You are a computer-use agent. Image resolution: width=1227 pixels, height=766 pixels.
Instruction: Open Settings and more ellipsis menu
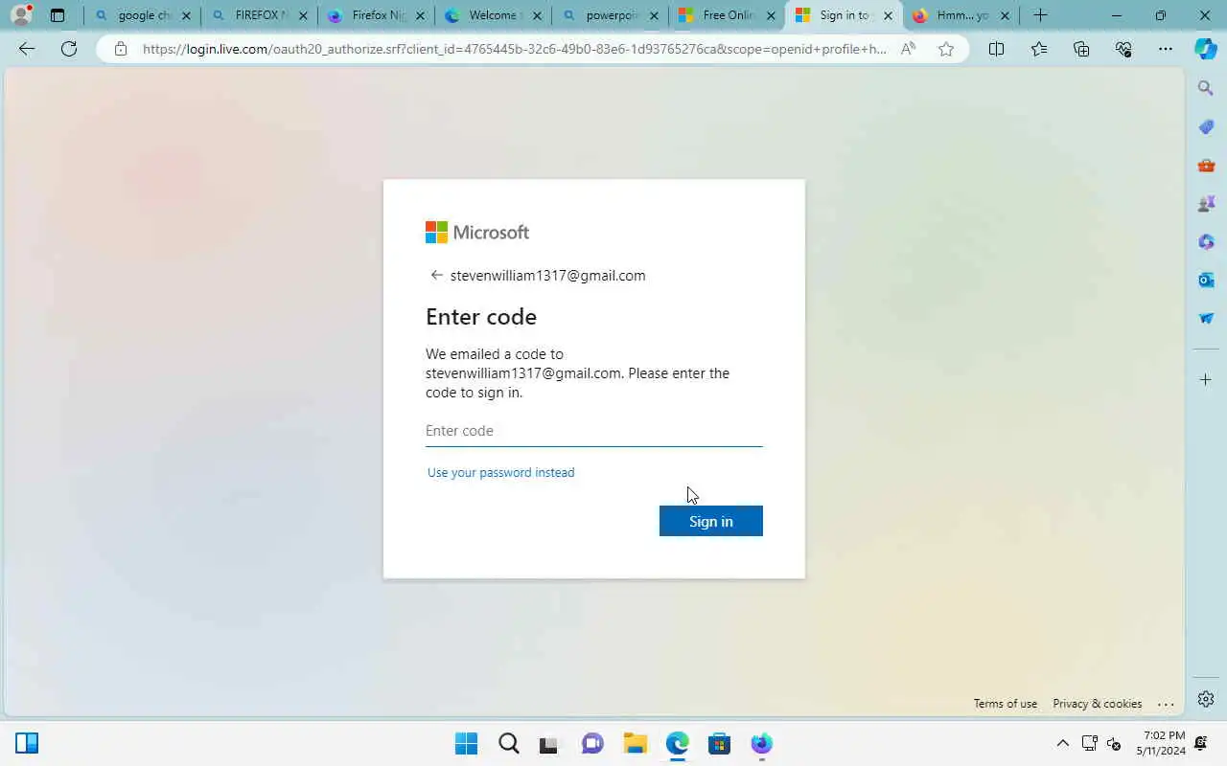point(1166,49)
